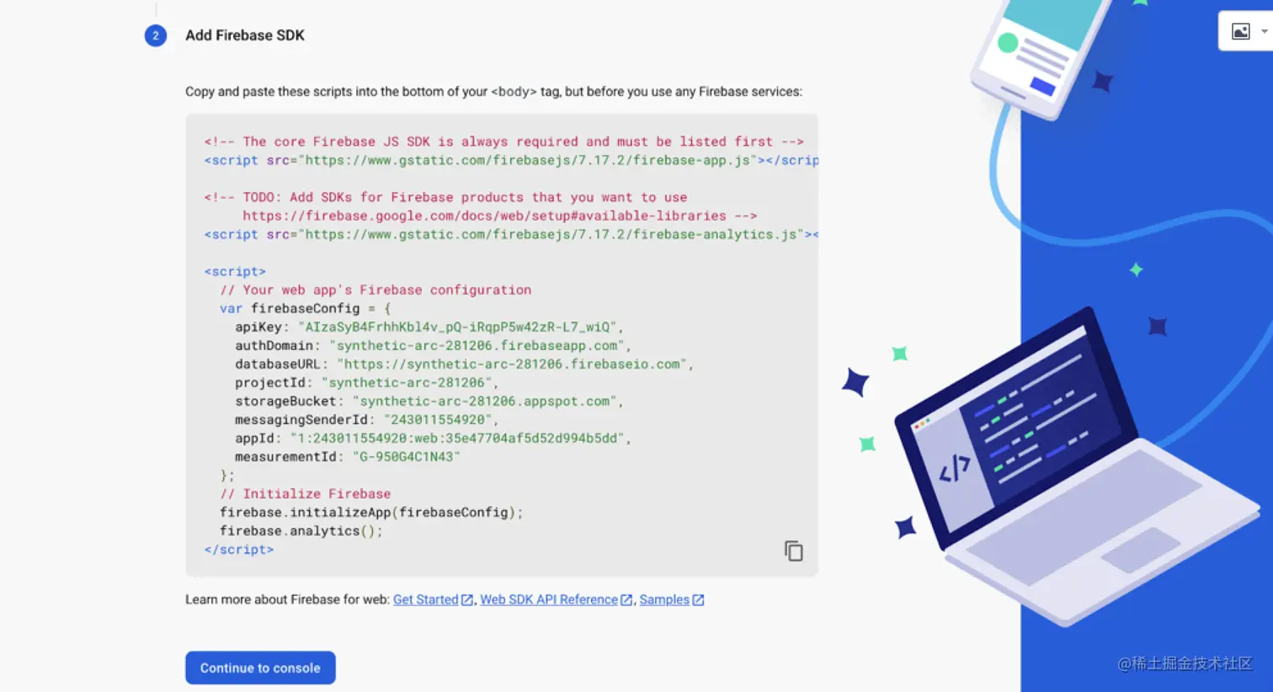The height and width of the screenshot is (692, 1273).
Task: Click the available-libraries docs URL comment
Action: [499, 216]
